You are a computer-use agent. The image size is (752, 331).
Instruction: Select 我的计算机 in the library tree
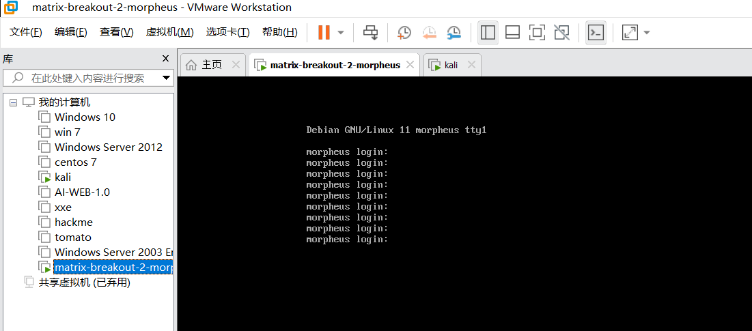pyautogui.click(x=64, y=102)
